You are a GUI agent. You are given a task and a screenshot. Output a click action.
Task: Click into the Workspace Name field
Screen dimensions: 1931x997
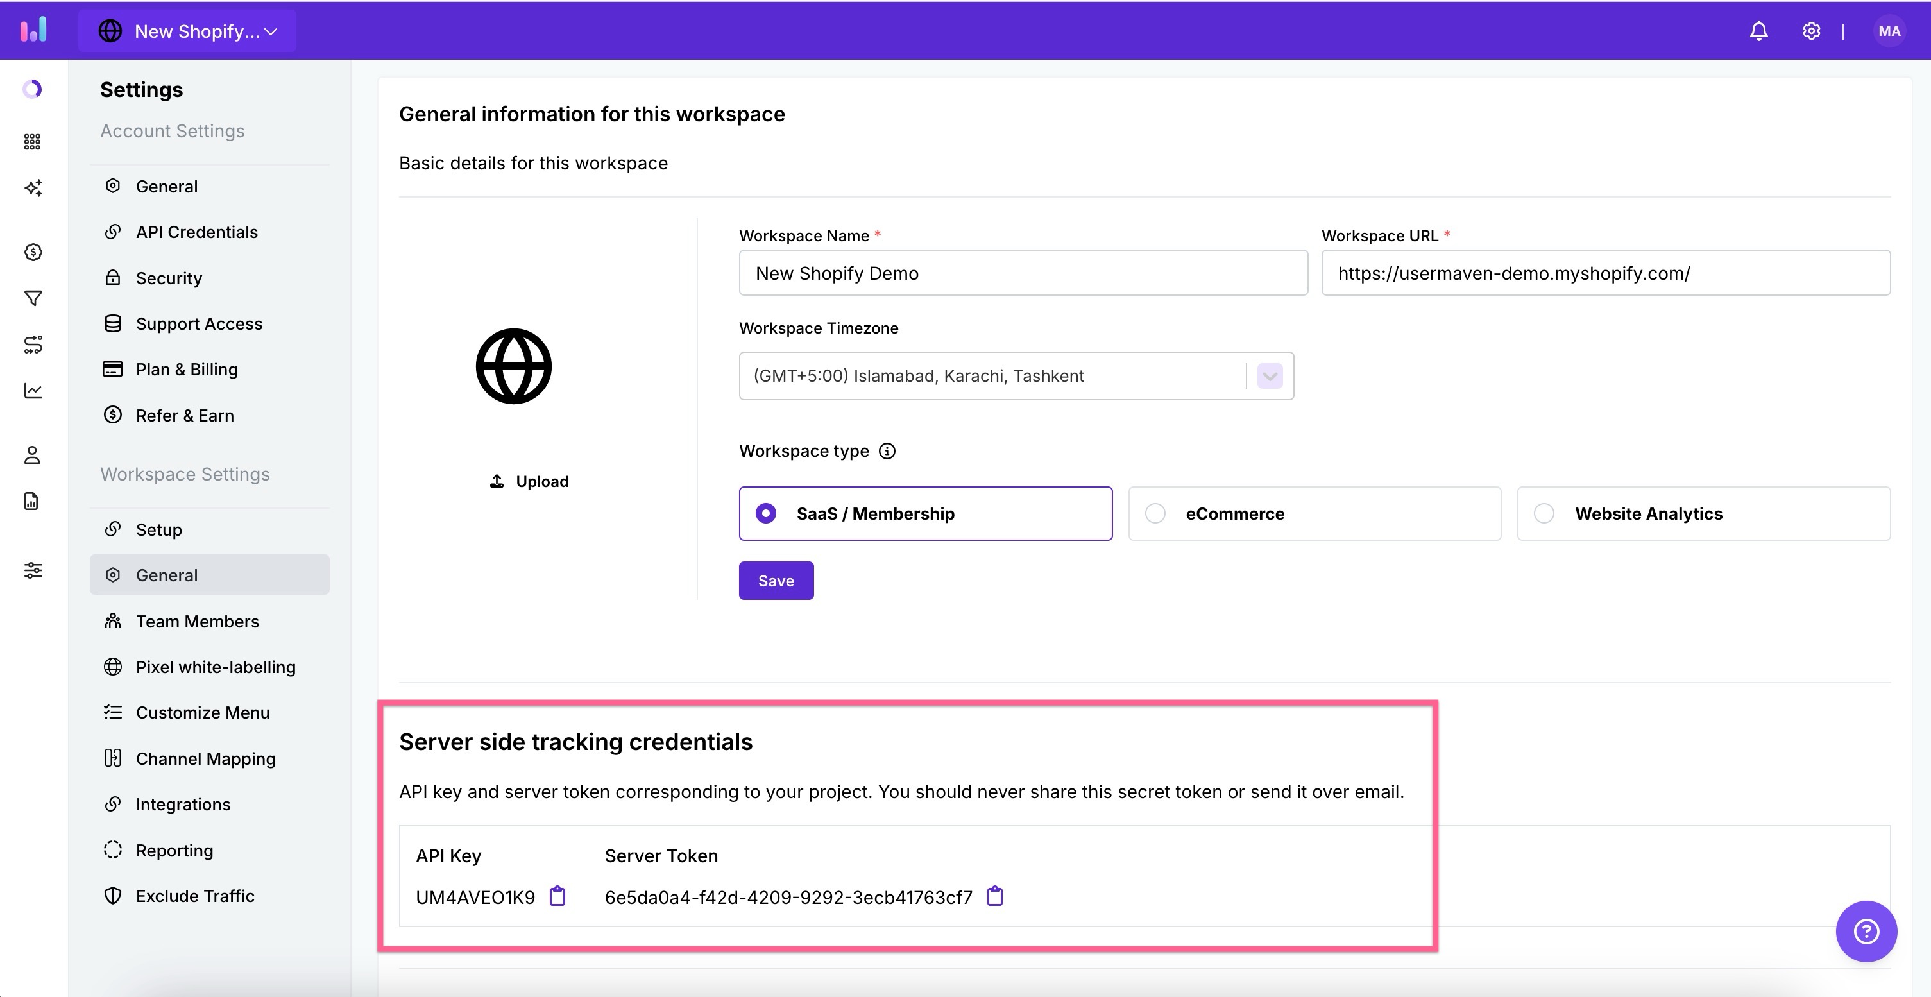pos(1023,273)
